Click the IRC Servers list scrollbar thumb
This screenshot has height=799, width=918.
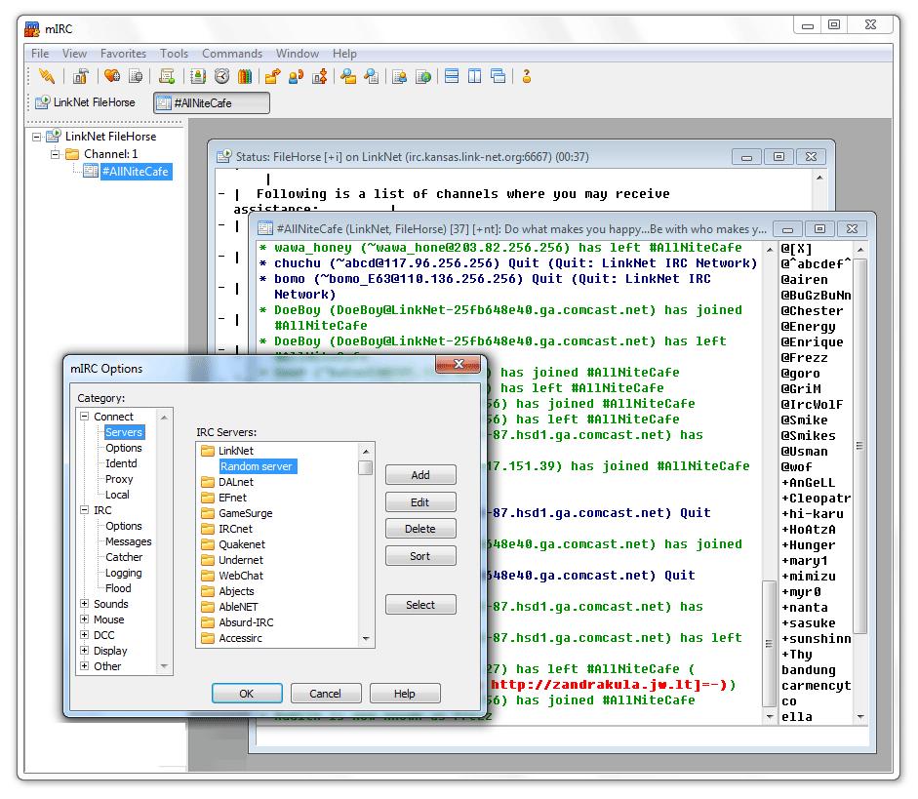pyautogui.click(x=365, y=467)
